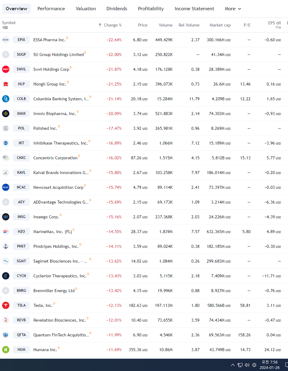This screenshot has height=371, width=288.
Task: Click the 158.26 P/E value
Action: (x=244, y=335)
